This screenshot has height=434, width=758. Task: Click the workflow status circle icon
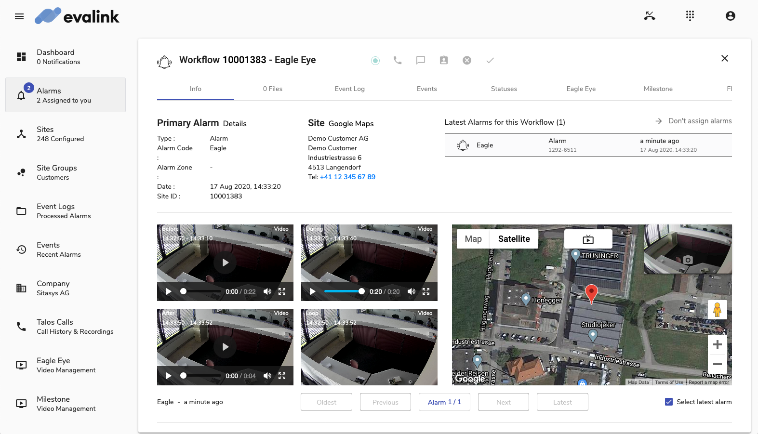coord(375,60)
